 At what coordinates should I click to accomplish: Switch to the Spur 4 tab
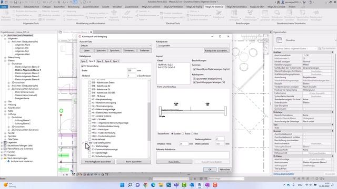point(107,61)
